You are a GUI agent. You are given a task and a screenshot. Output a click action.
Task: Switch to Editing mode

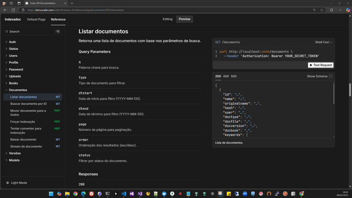point(167,19)
